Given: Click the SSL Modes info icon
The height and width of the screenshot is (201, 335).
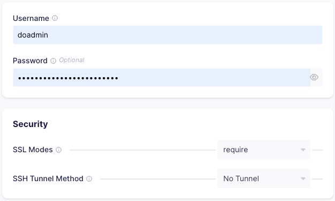Looking at the screenshot, I should point(58,150).
